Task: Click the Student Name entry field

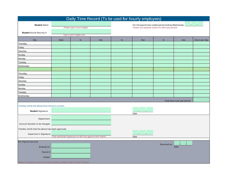Action: point(81,24)
